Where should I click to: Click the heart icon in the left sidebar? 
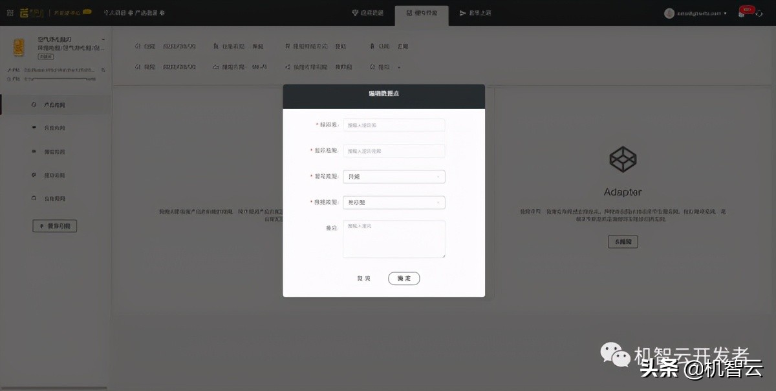(34, 127)
